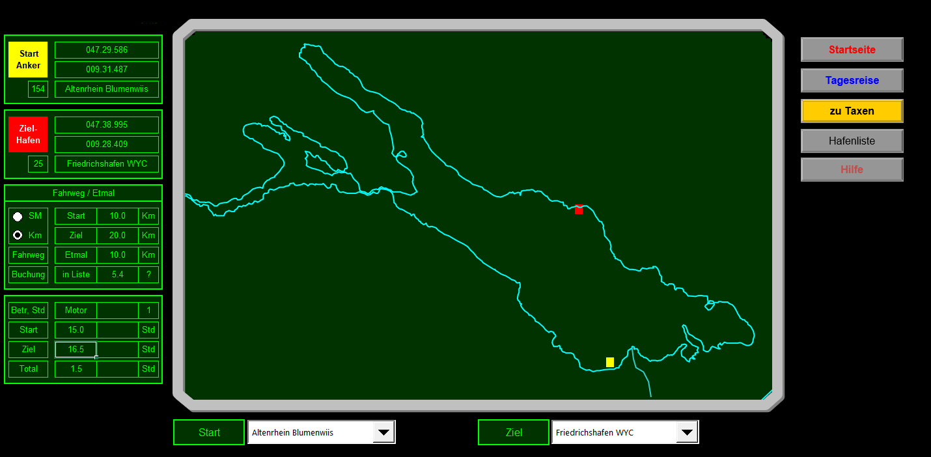Click the question mark cell next to 5.4
Screen dimensions: 931x457
point(148,274)
